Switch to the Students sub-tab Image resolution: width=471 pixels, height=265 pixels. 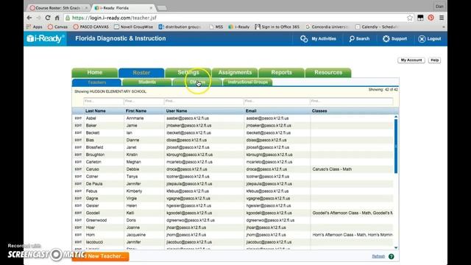(x=147, y=82)
